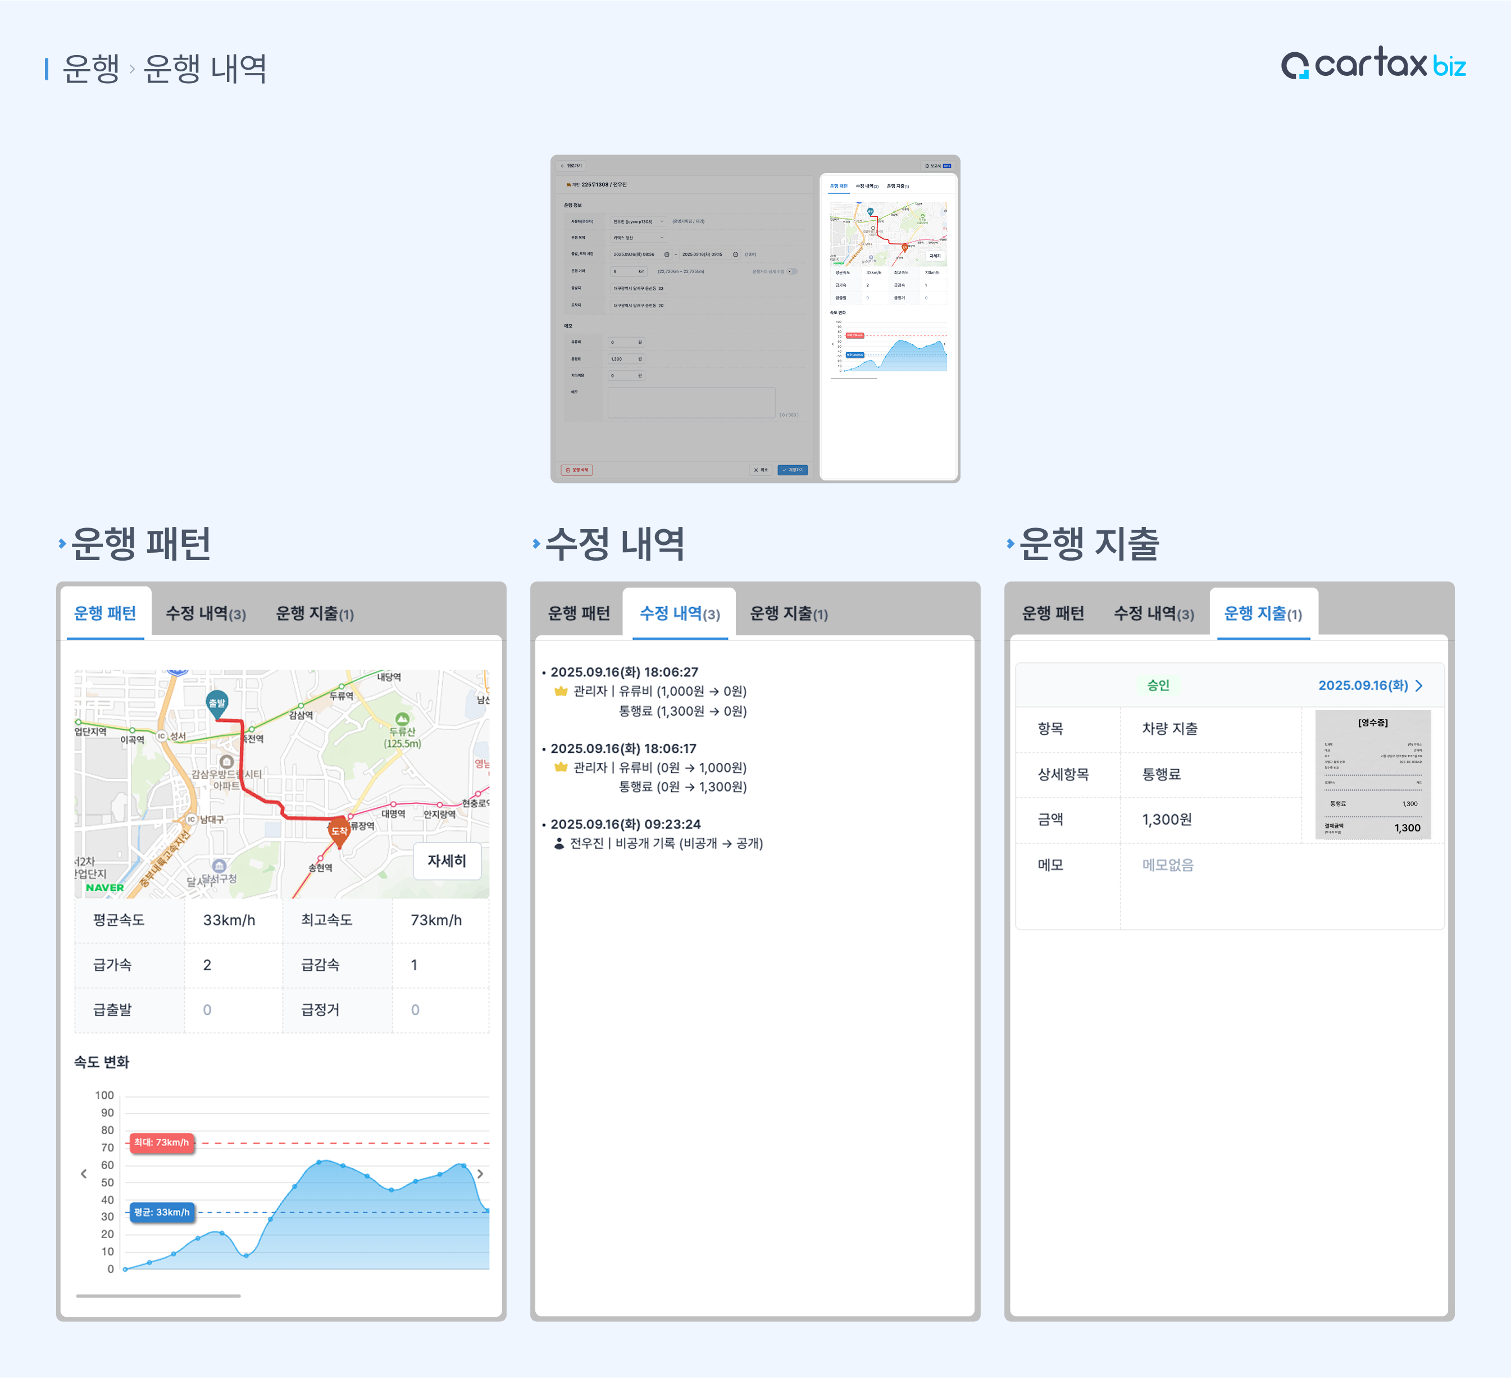This screenshot has height=1378, width=1511.
Task: Open 운행 패턴 tab in right panel
Action: (1053, 614)
